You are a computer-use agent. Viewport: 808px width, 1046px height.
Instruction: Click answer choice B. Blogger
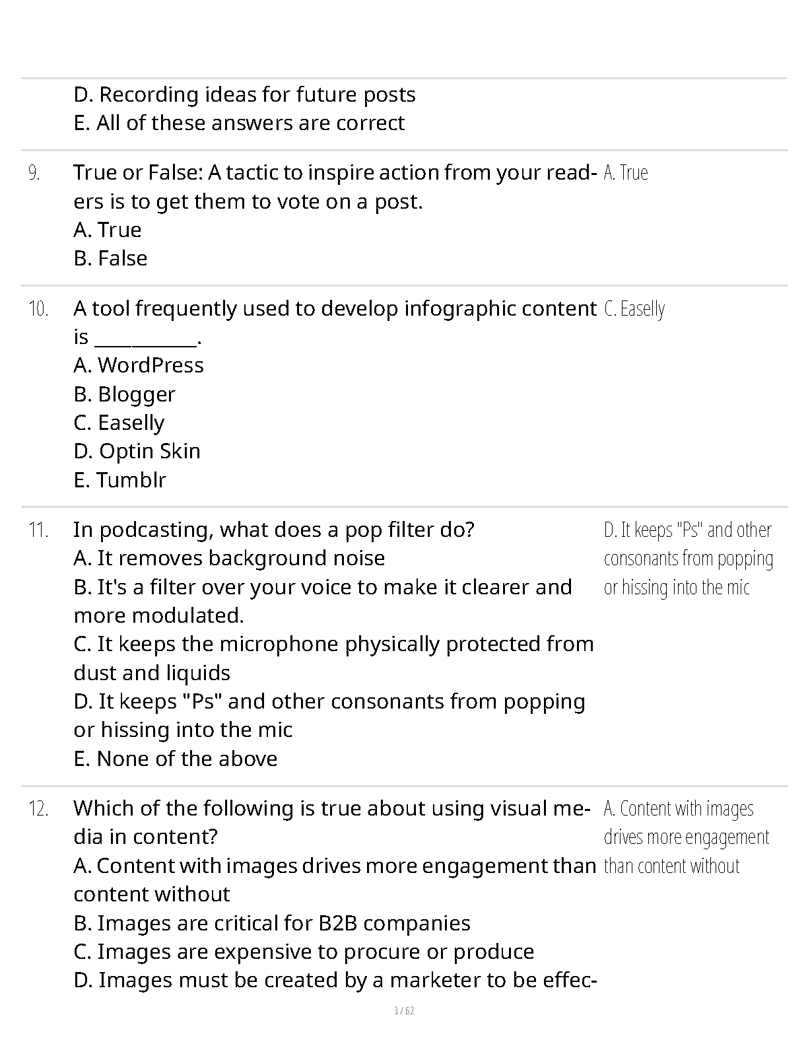(125, 394)
